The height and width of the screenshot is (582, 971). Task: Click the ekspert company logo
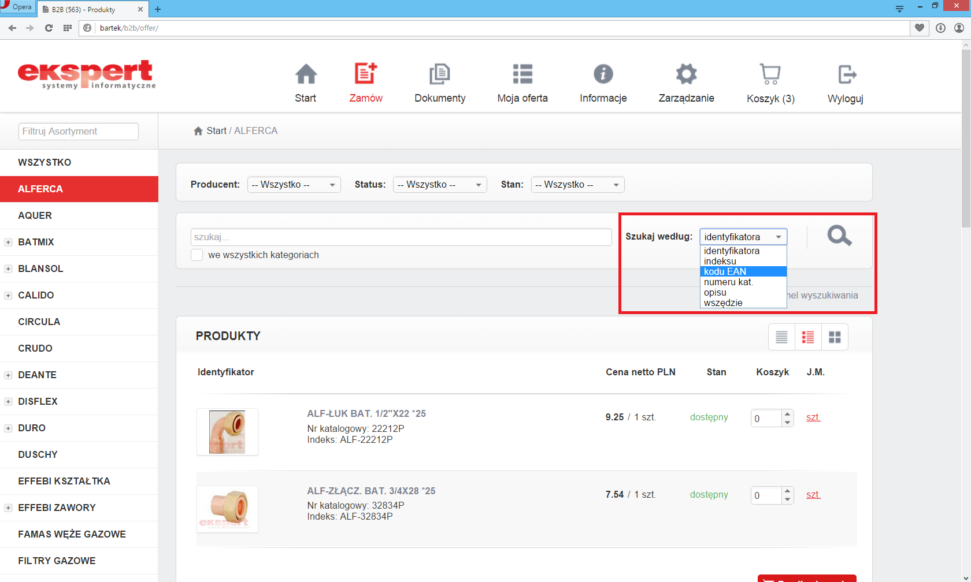pos(87,75)
